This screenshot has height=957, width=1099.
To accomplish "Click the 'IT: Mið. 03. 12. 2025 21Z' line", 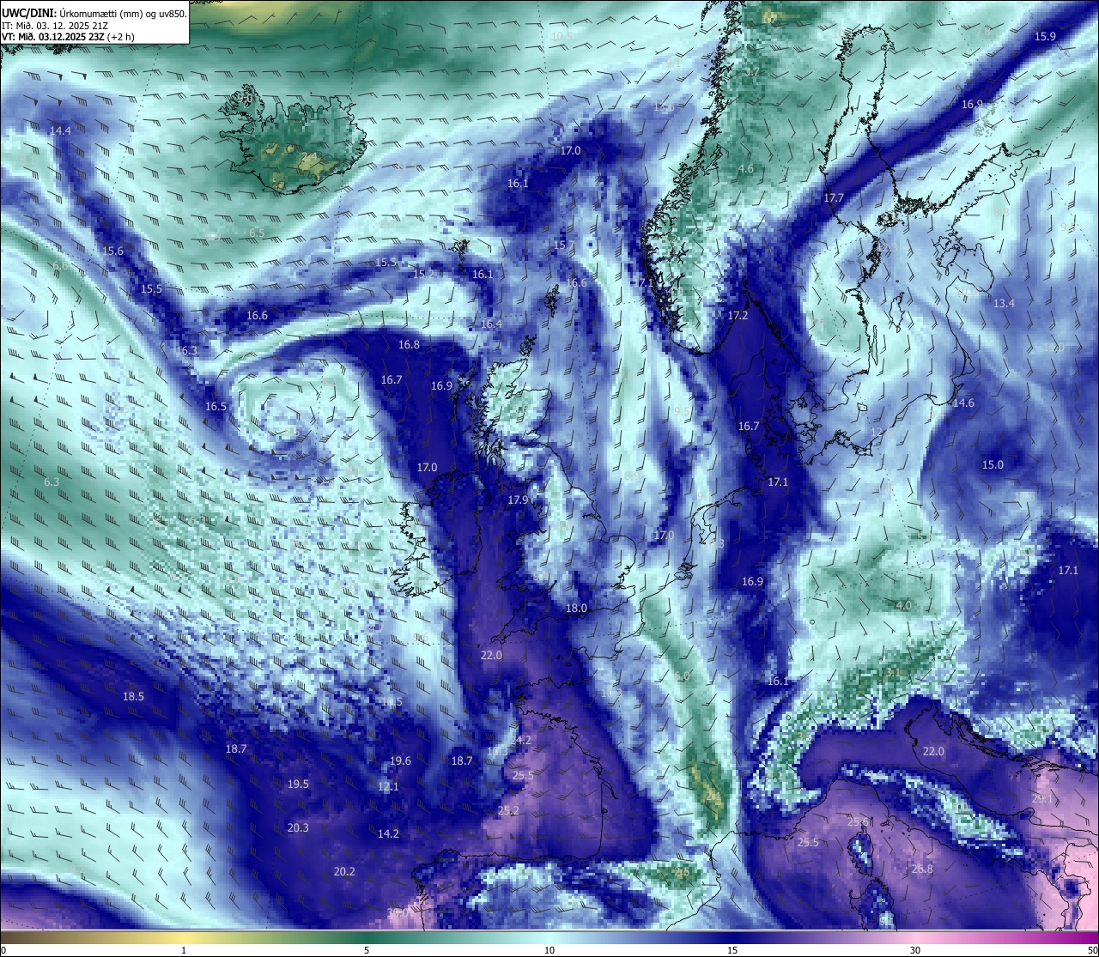I will coord(54,26).
